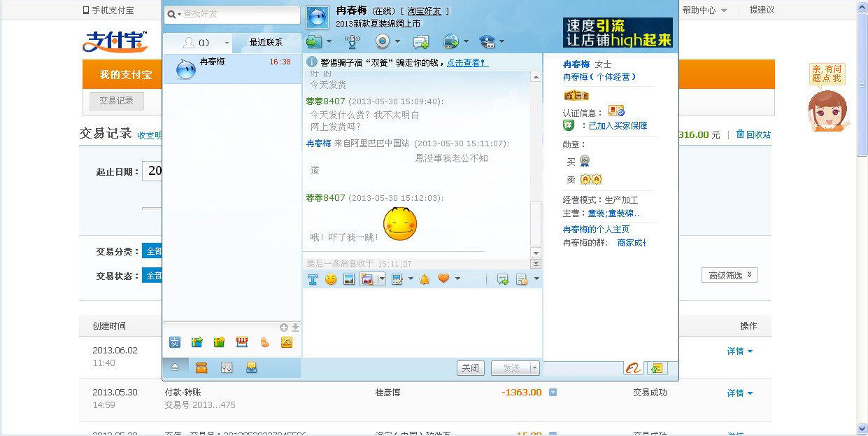Click the orange shop storefront icon
868x436 pixels.
click(x=242, y=342)
